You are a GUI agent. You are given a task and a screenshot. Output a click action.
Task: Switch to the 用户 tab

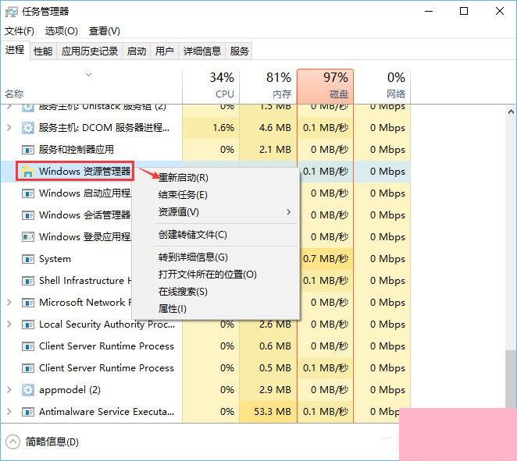click(x=165, y=51)
